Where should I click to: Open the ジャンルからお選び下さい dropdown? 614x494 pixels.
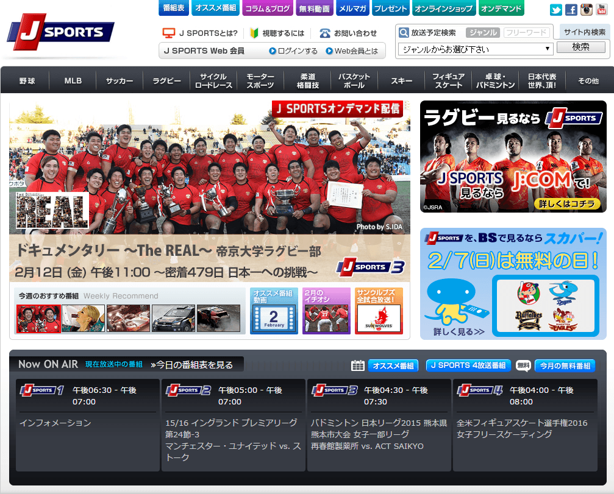tap(476, 49)
